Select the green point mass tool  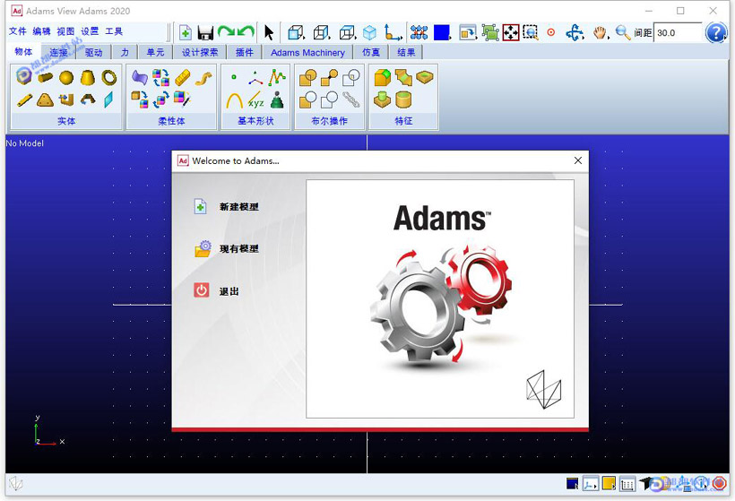pyautogui.click(x=278, y=99)
